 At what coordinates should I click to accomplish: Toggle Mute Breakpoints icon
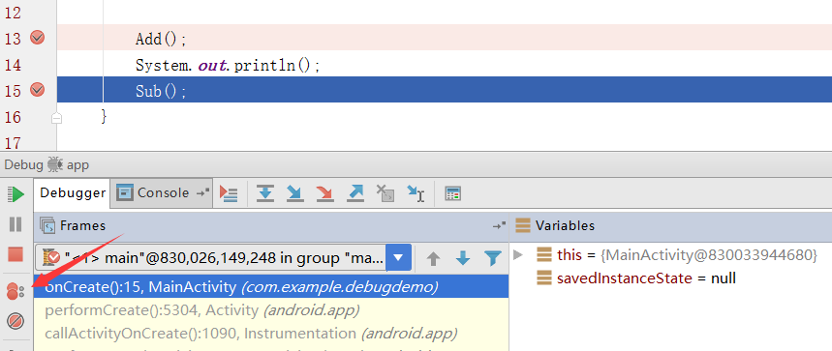tap(15, 320)
